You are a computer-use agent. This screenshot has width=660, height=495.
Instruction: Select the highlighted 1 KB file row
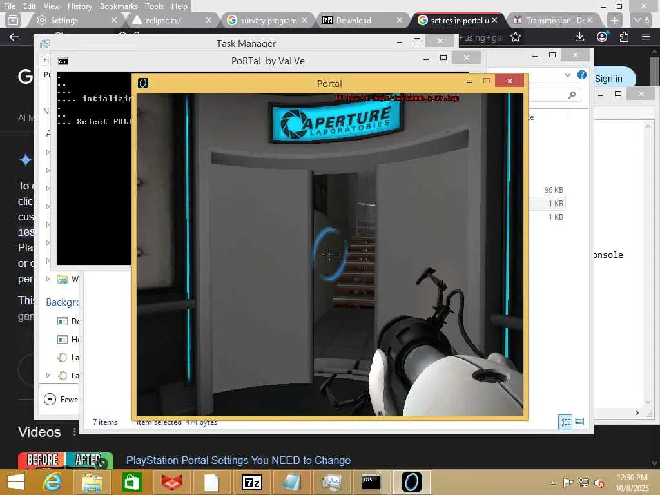pos(547,203)
